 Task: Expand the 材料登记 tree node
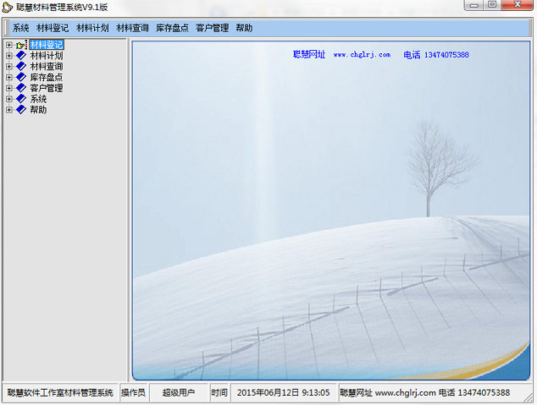coord(9,45)
